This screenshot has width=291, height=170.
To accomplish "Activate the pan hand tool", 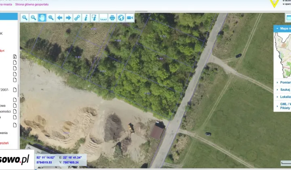I will coord(42,18).
